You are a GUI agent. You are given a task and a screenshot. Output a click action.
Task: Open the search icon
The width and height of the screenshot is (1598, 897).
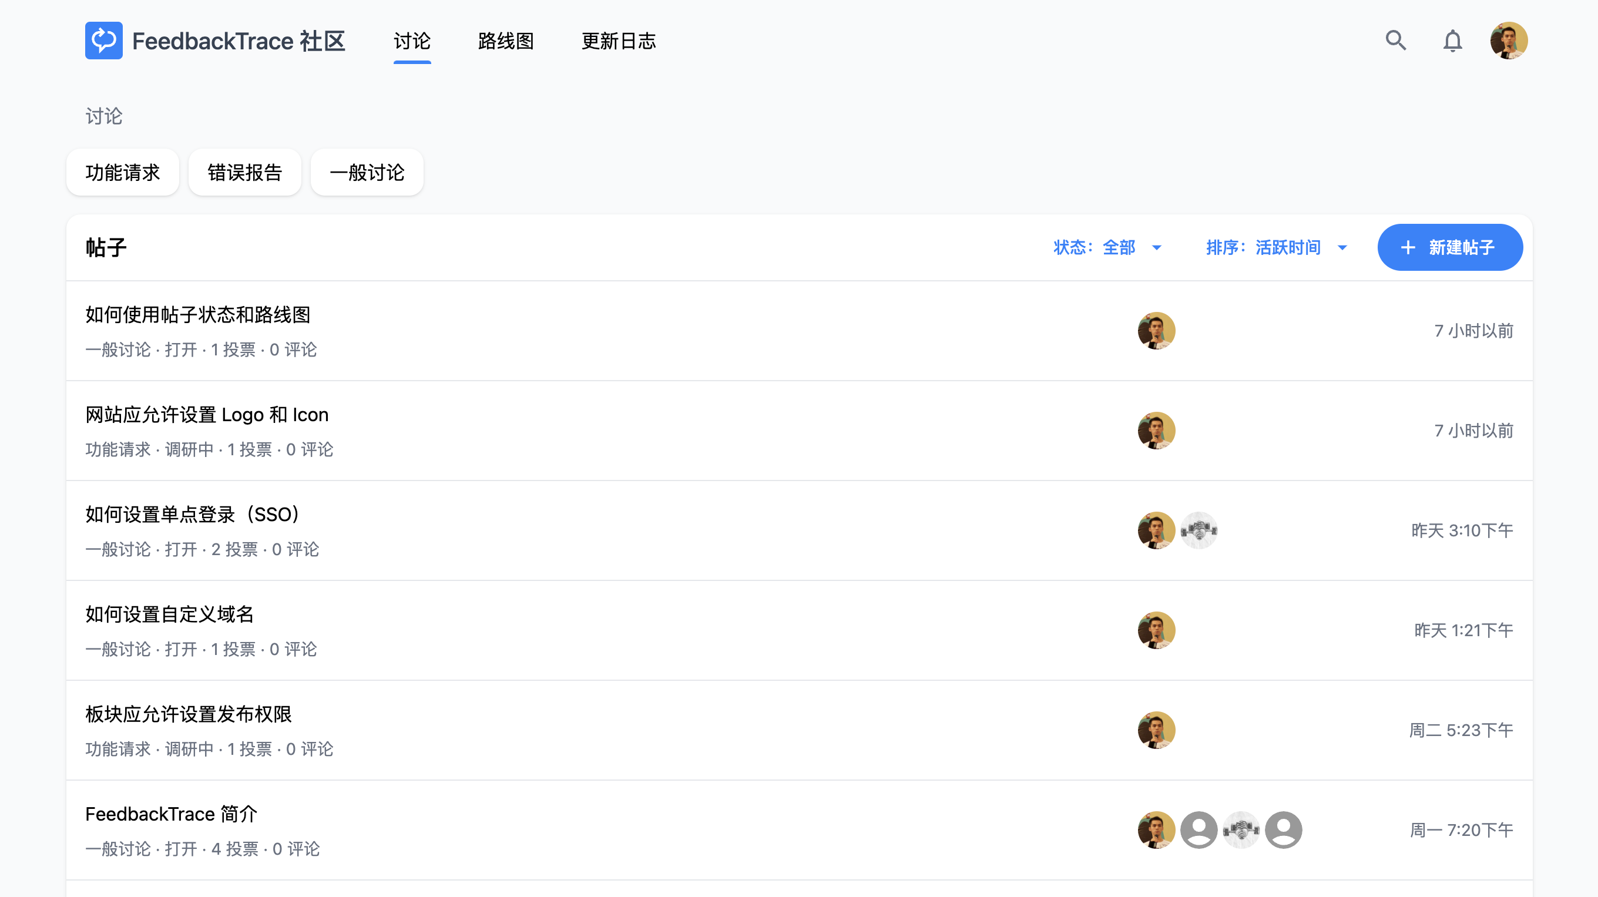pyautogui.click(x=1395, y=41)
